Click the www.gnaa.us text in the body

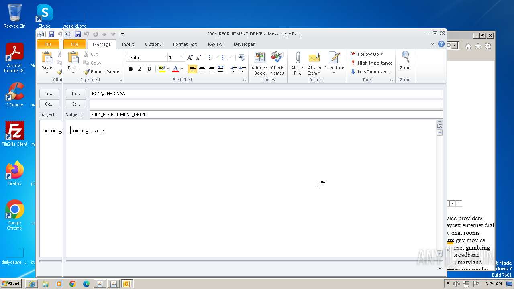click(x=88, y=130)
